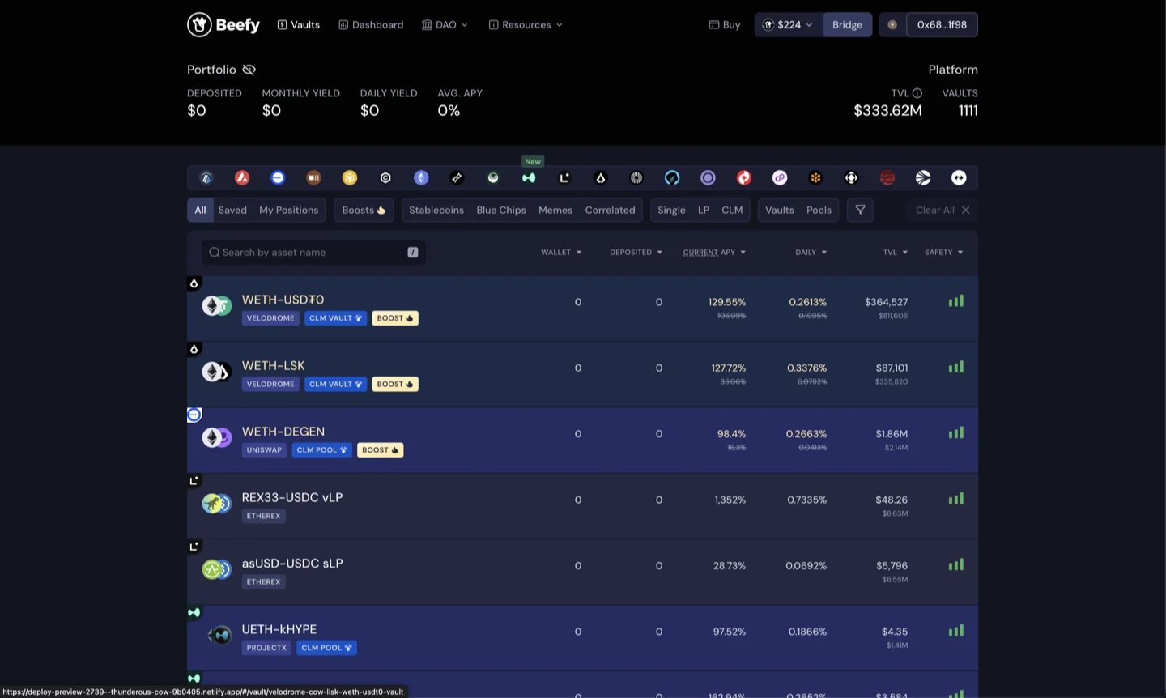Click the REX33-USDC vLP token icon

217,504
